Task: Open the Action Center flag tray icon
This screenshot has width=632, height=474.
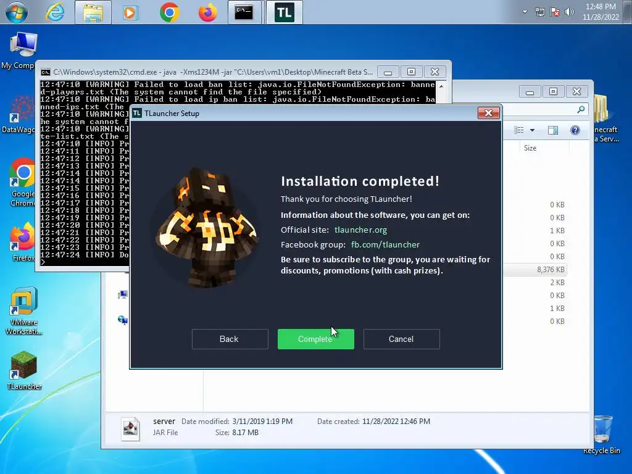Action: pyautogui.click(x=555, y=12)
